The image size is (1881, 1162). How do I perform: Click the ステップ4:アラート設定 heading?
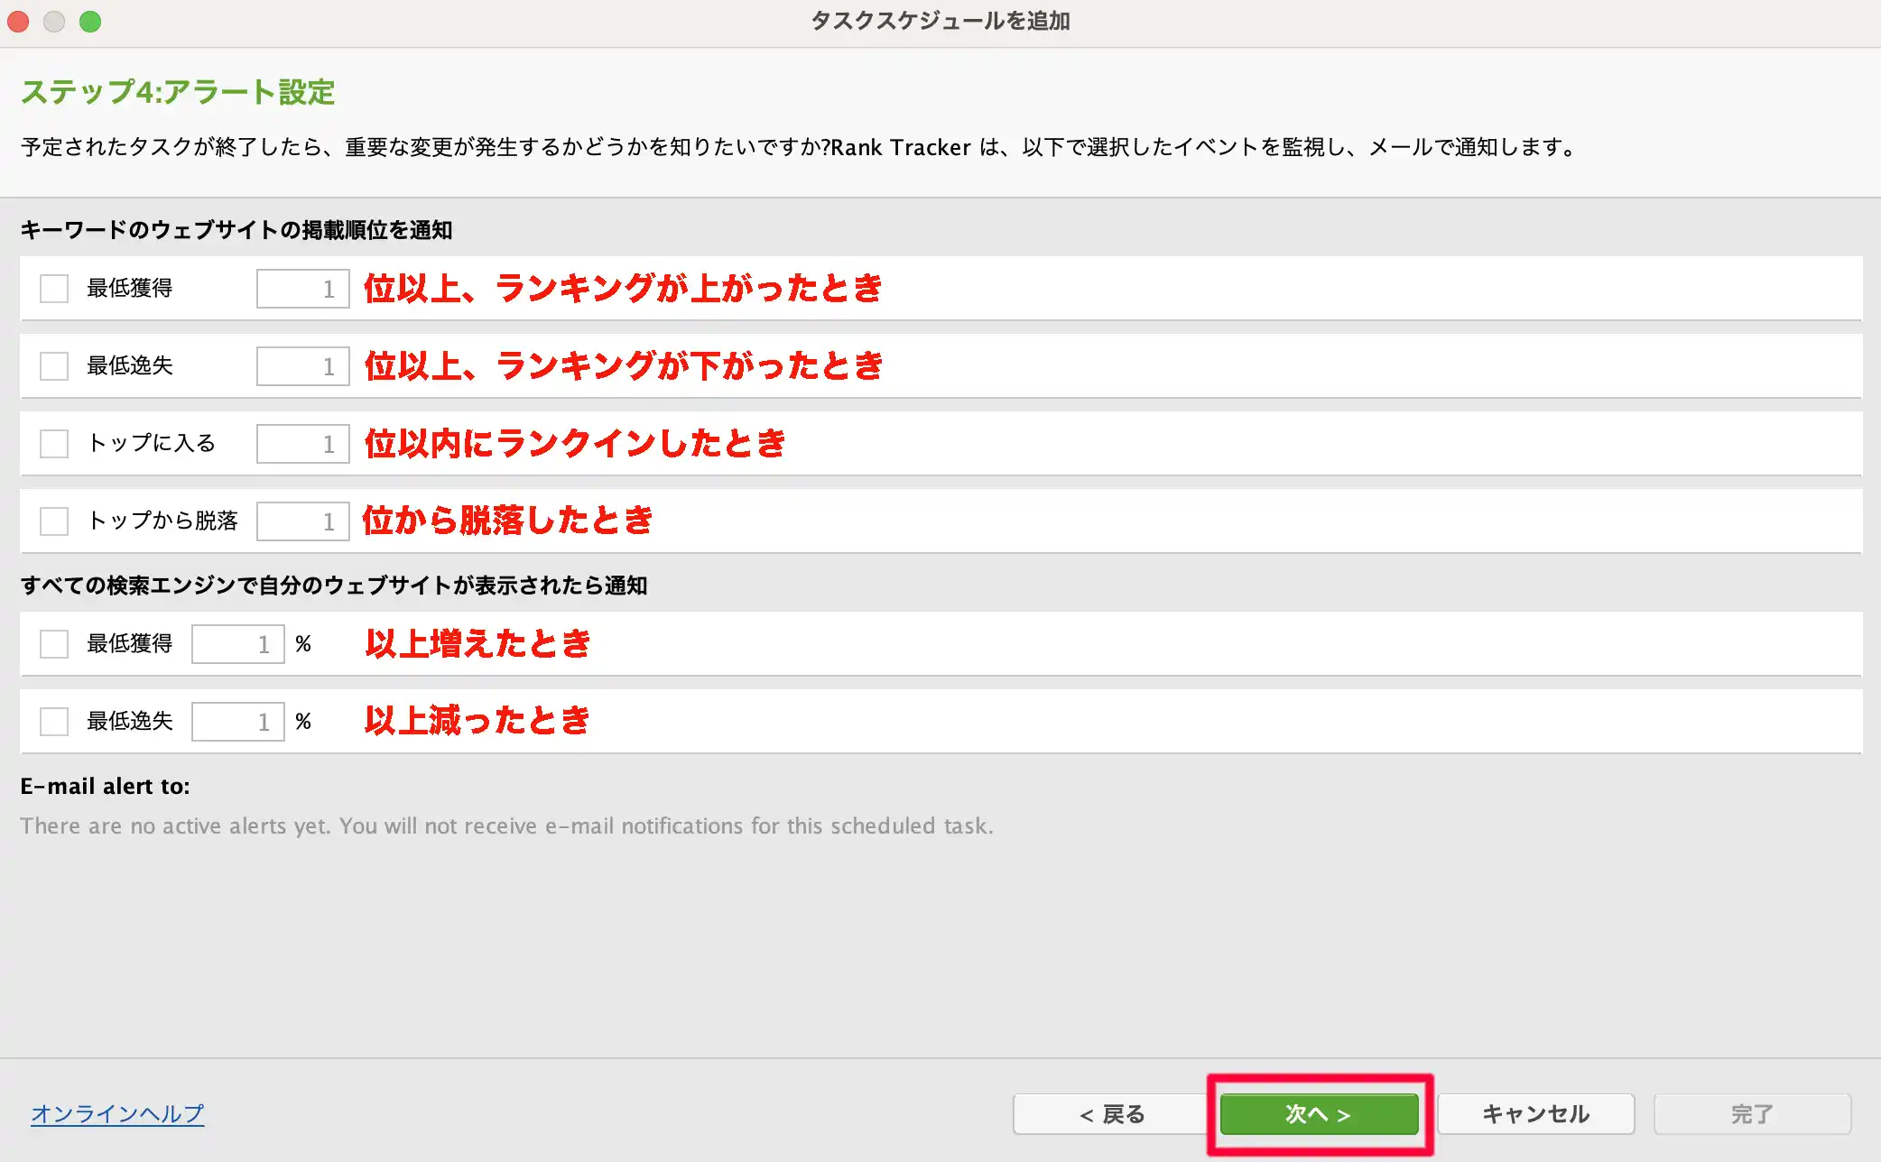pos(178,92)
